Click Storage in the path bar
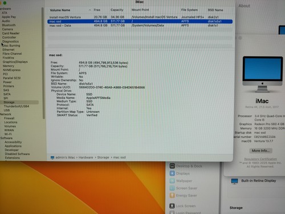Viewport: 285px width, 214px height. pyautogui.click(x=103, y=158)
